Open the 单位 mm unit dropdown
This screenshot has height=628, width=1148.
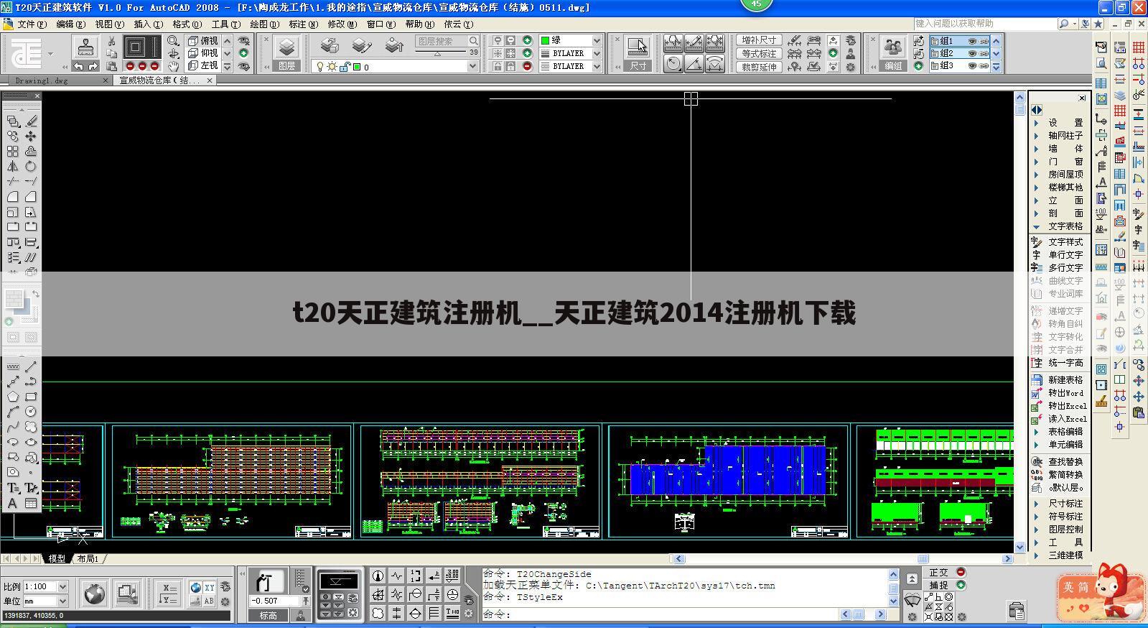[x=62, y=601]
